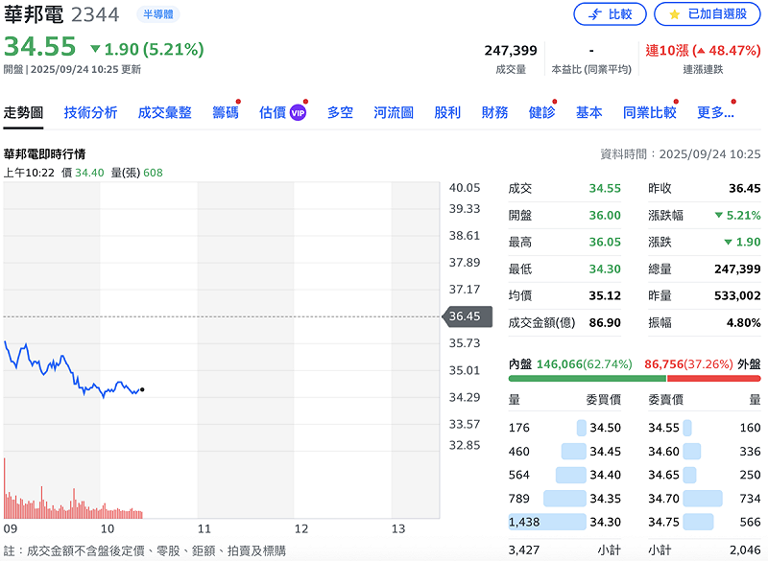
Task: Click the bid volume 1,438
Action: (x=524, y=523)
